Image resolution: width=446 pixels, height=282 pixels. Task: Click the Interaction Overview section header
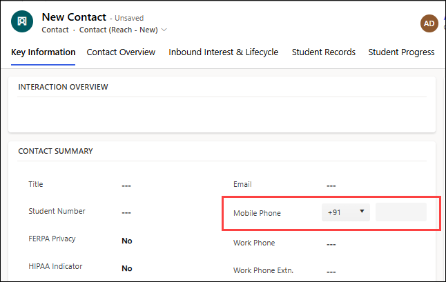pyautogui.click(x=63, y=87)
